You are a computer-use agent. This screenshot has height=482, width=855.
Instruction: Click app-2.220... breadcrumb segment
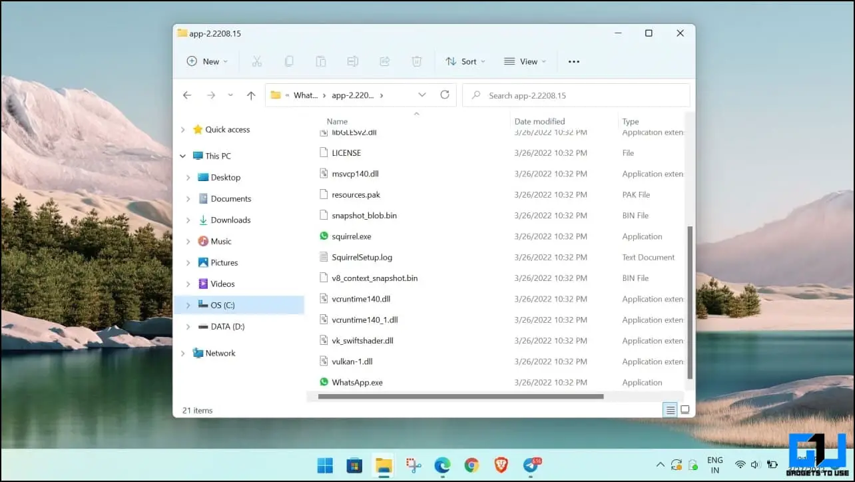353,95
